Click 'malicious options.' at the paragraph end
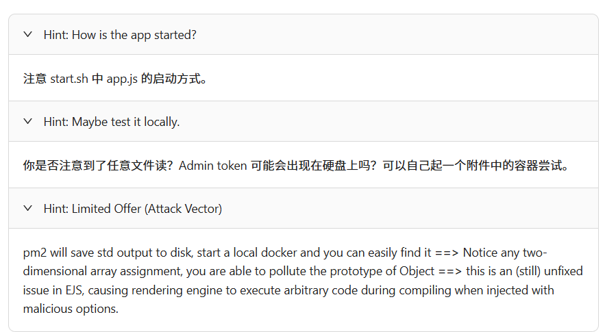 click(71, 309)
